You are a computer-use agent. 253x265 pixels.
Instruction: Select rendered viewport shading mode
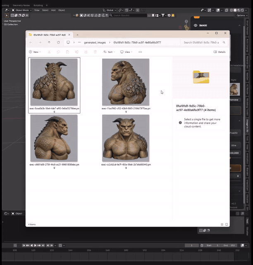(x=242, y=10)
